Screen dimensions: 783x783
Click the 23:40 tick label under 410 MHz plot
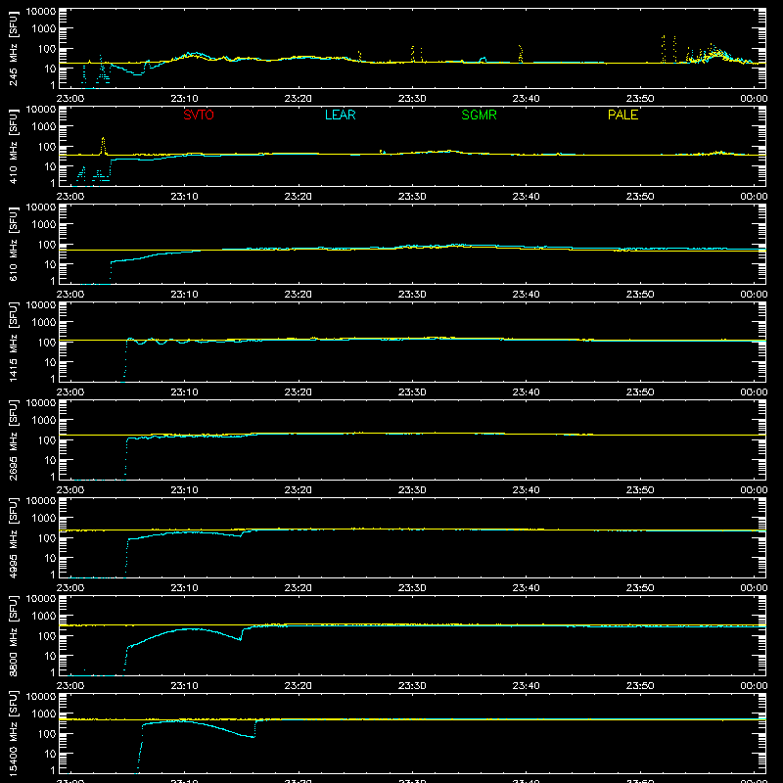click(526, 197)
